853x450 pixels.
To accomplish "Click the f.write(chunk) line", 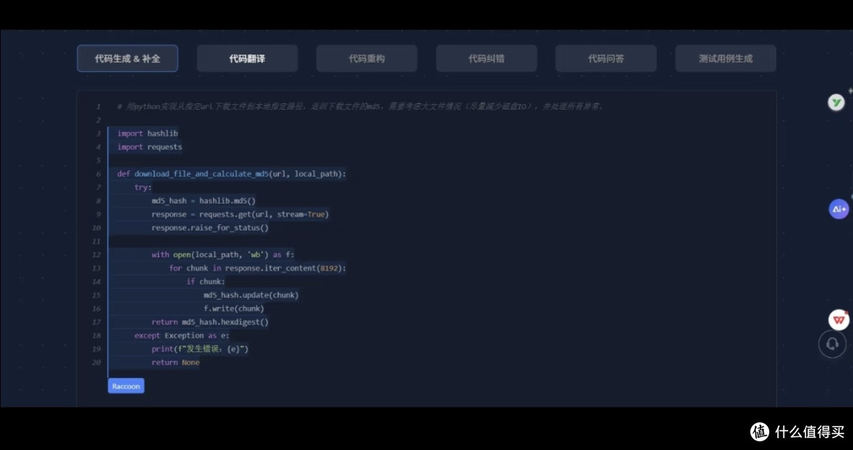I will [234, 309].
